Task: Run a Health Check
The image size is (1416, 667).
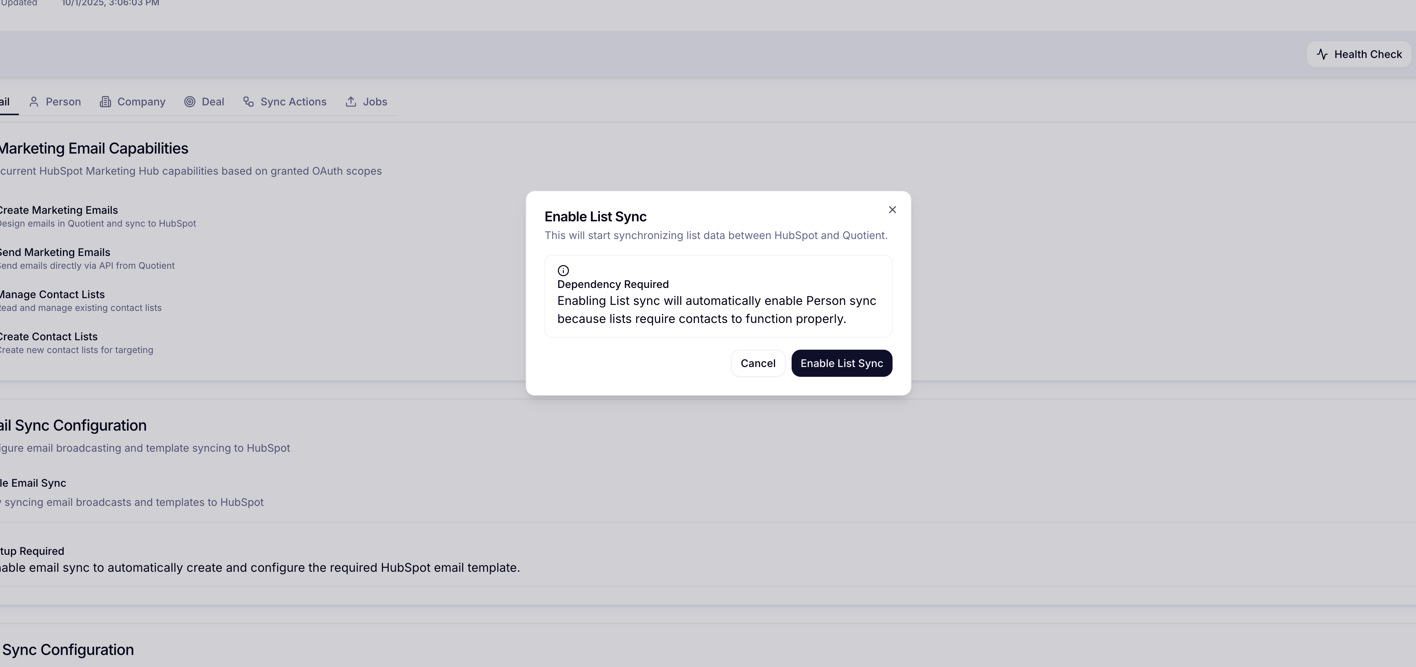Action: coord(1358,54)
